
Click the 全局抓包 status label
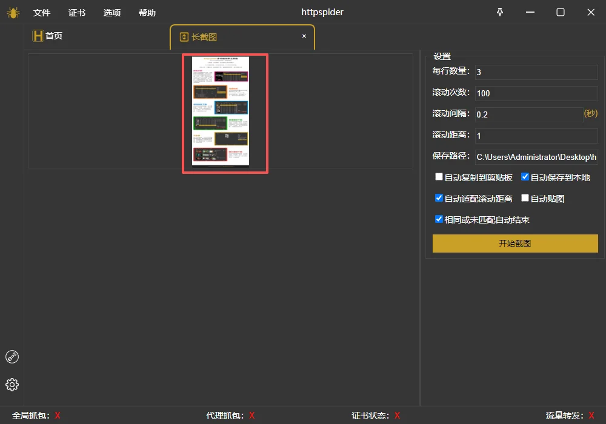coord(31,416)
